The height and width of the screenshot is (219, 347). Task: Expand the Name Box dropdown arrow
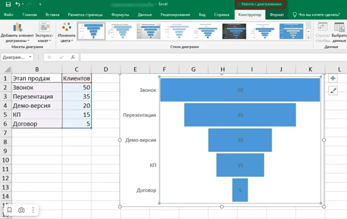(x=30, y=57)
